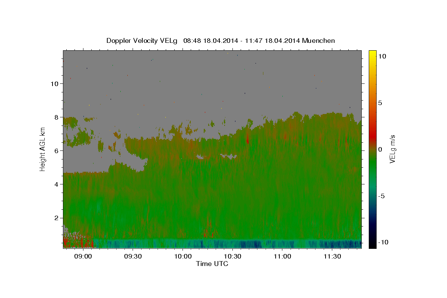Image resolution: width=447 pixels, height=298 pixels.
Task: Click the colorbar label '10' at top
Action: pos(382,56)
